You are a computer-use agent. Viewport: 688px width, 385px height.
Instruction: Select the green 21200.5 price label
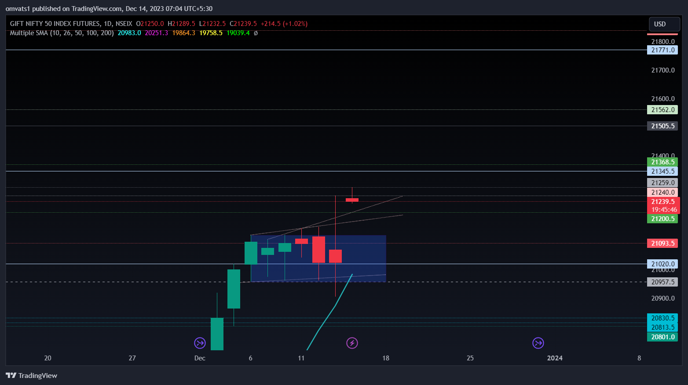[x=662, y=219]
